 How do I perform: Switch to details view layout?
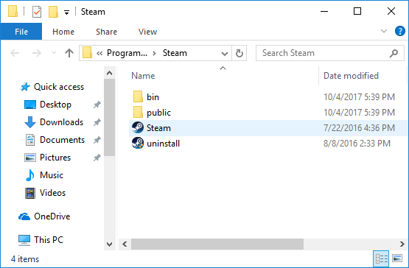coord(381,258)
